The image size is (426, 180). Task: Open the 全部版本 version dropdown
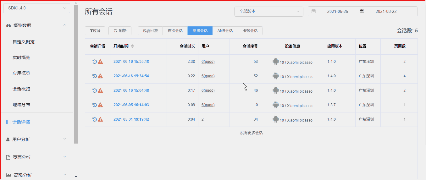[268, 11]
